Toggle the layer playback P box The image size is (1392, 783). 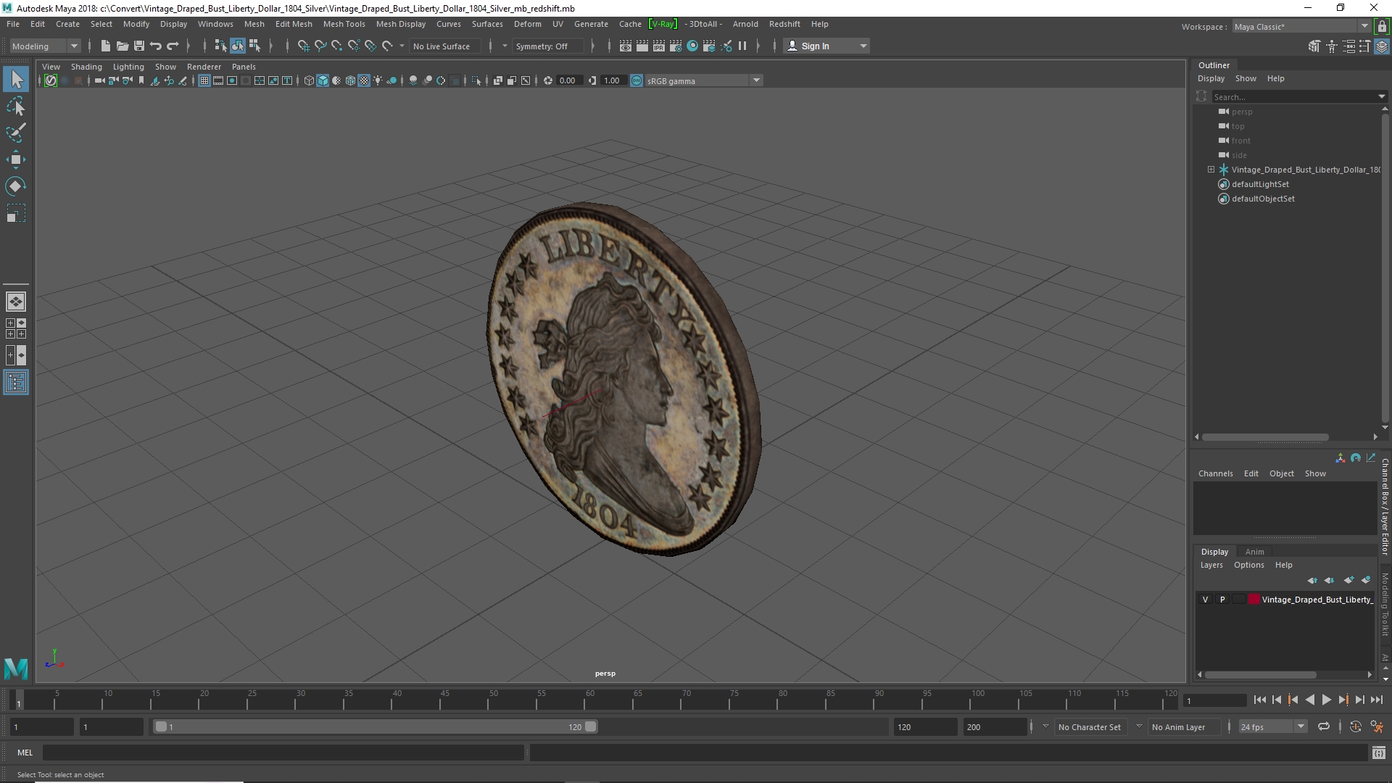pyautogui.click(x=1222, y=600)
